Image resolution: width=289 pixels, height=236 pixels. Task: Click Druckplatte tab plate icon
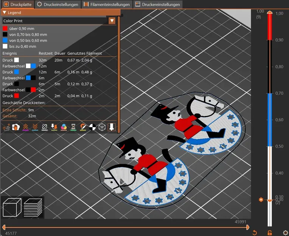tap(6, 4)
